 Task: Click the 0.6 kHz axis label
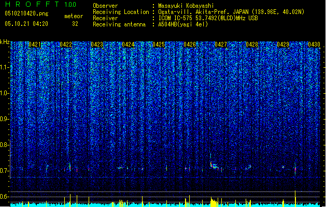[x=5, y=197]
